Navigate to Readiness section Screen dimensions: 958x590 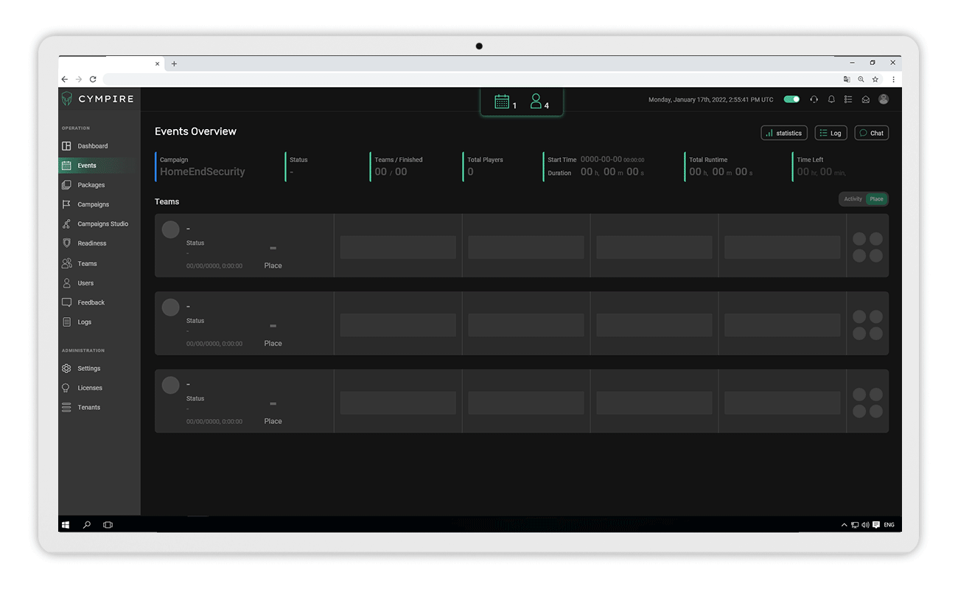click(91, 243)
